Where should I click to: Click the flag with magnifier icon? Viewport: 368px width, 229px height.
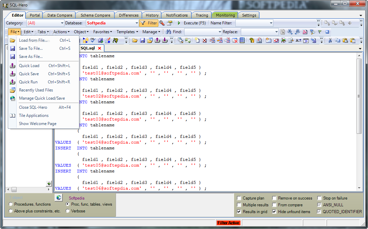click(x=312, y=32)
